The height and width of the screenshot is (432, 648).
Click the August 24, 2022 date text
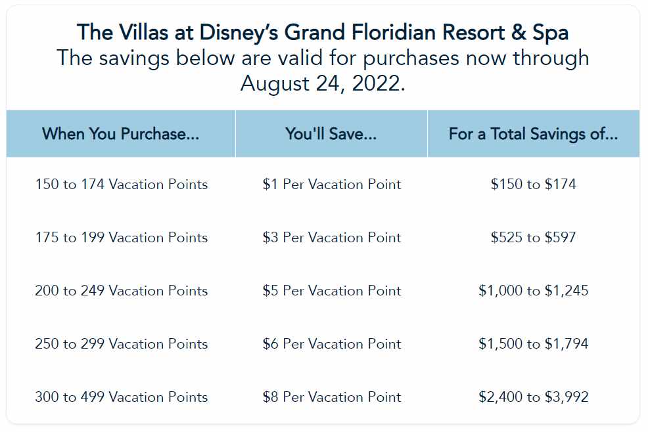pos(323,84)
